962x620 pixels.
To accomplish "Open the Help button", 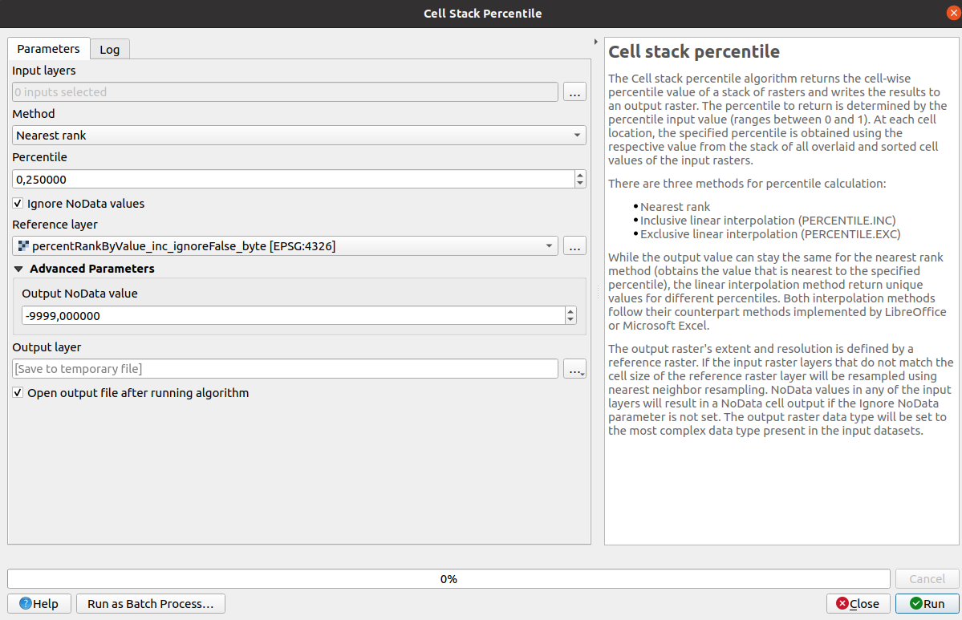I will 39,604.
